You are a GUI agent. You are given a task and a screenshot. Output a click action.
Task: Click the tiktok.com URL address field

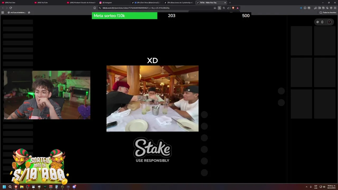[156, 8]
